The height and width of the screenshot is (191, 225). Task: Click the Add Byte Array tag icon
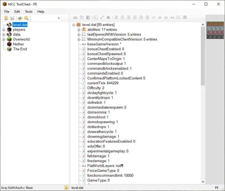click(x=154, y=17)
